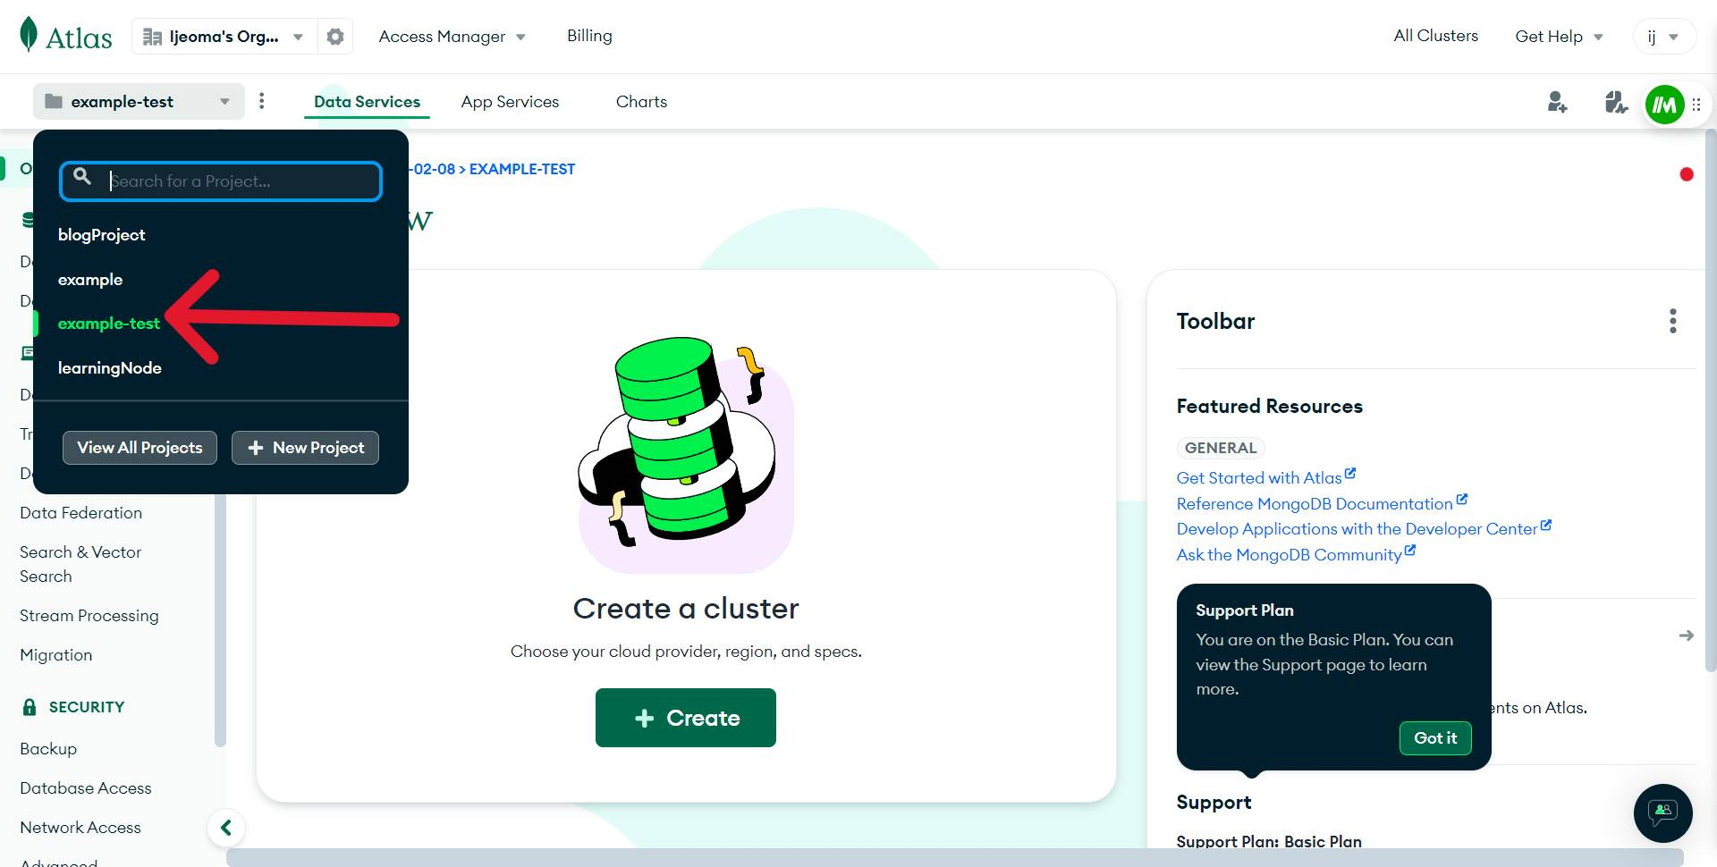Open organization settings gear icon
The height and width of the screenshot is (867, 1717).
(x=335, y=37)
